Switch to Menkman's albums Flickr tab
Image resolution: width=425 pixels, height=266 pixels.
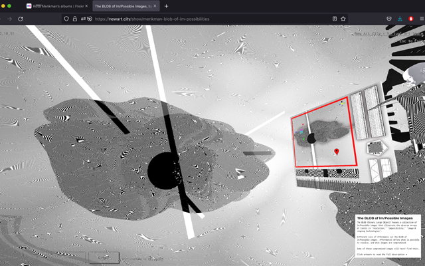tap(56, 6)
